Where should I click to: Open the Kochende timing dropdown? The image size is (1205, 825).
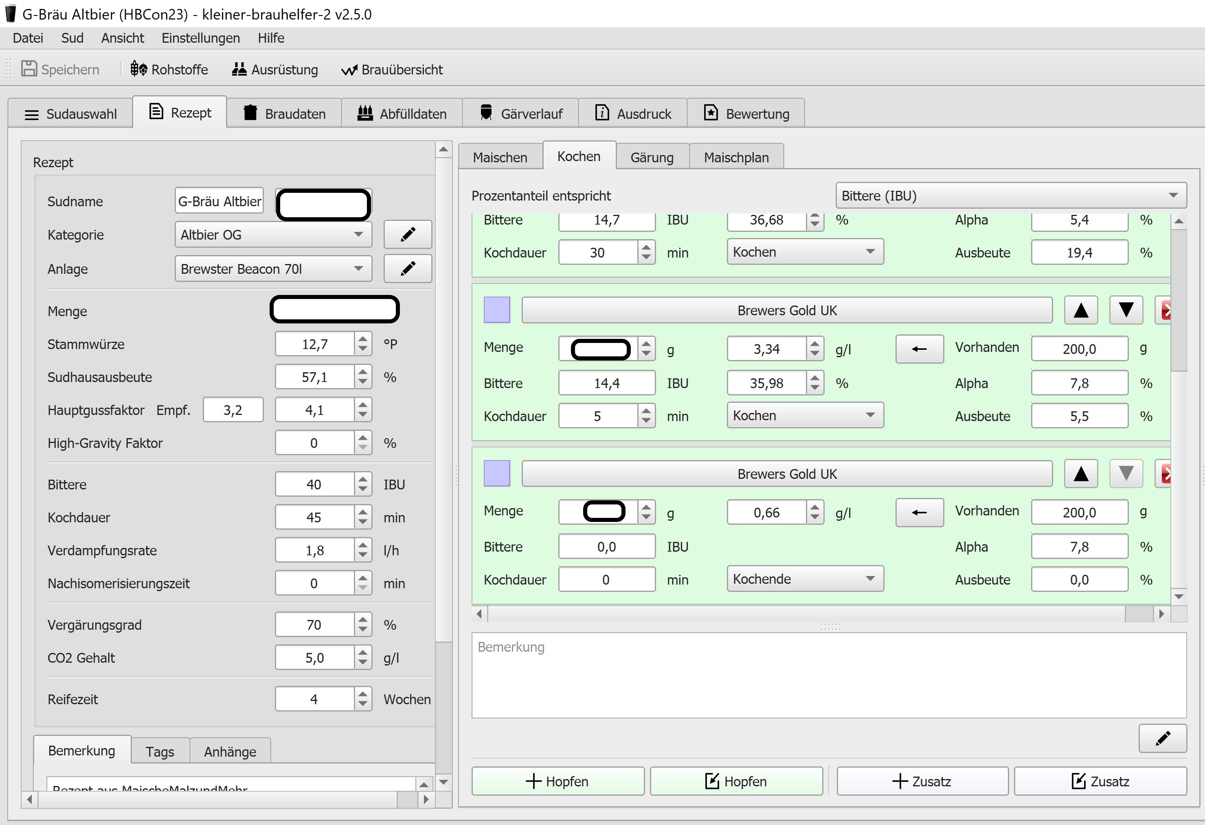(805, 578)
